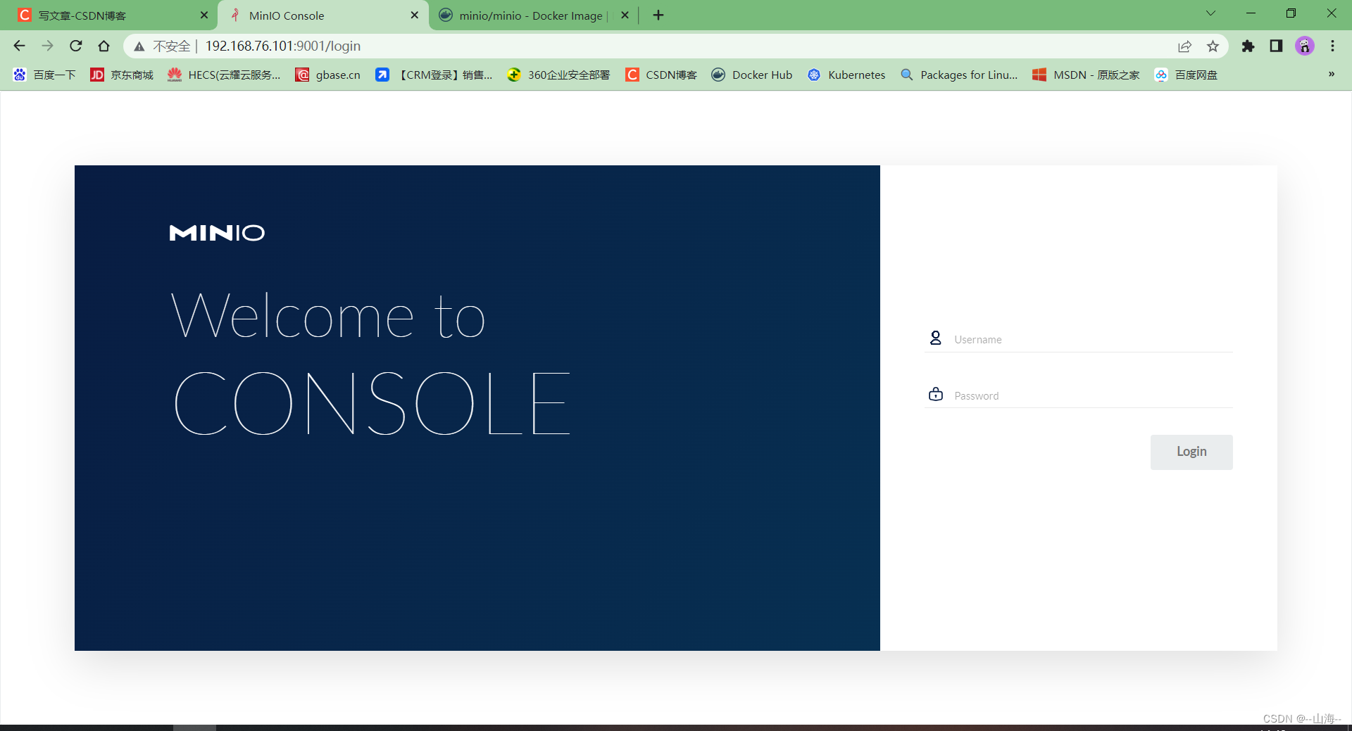This screenshot has height=731, width=1352.
Task: Open the tab search dropdown
Action: pyautogui.click(x=1210, y=13)
